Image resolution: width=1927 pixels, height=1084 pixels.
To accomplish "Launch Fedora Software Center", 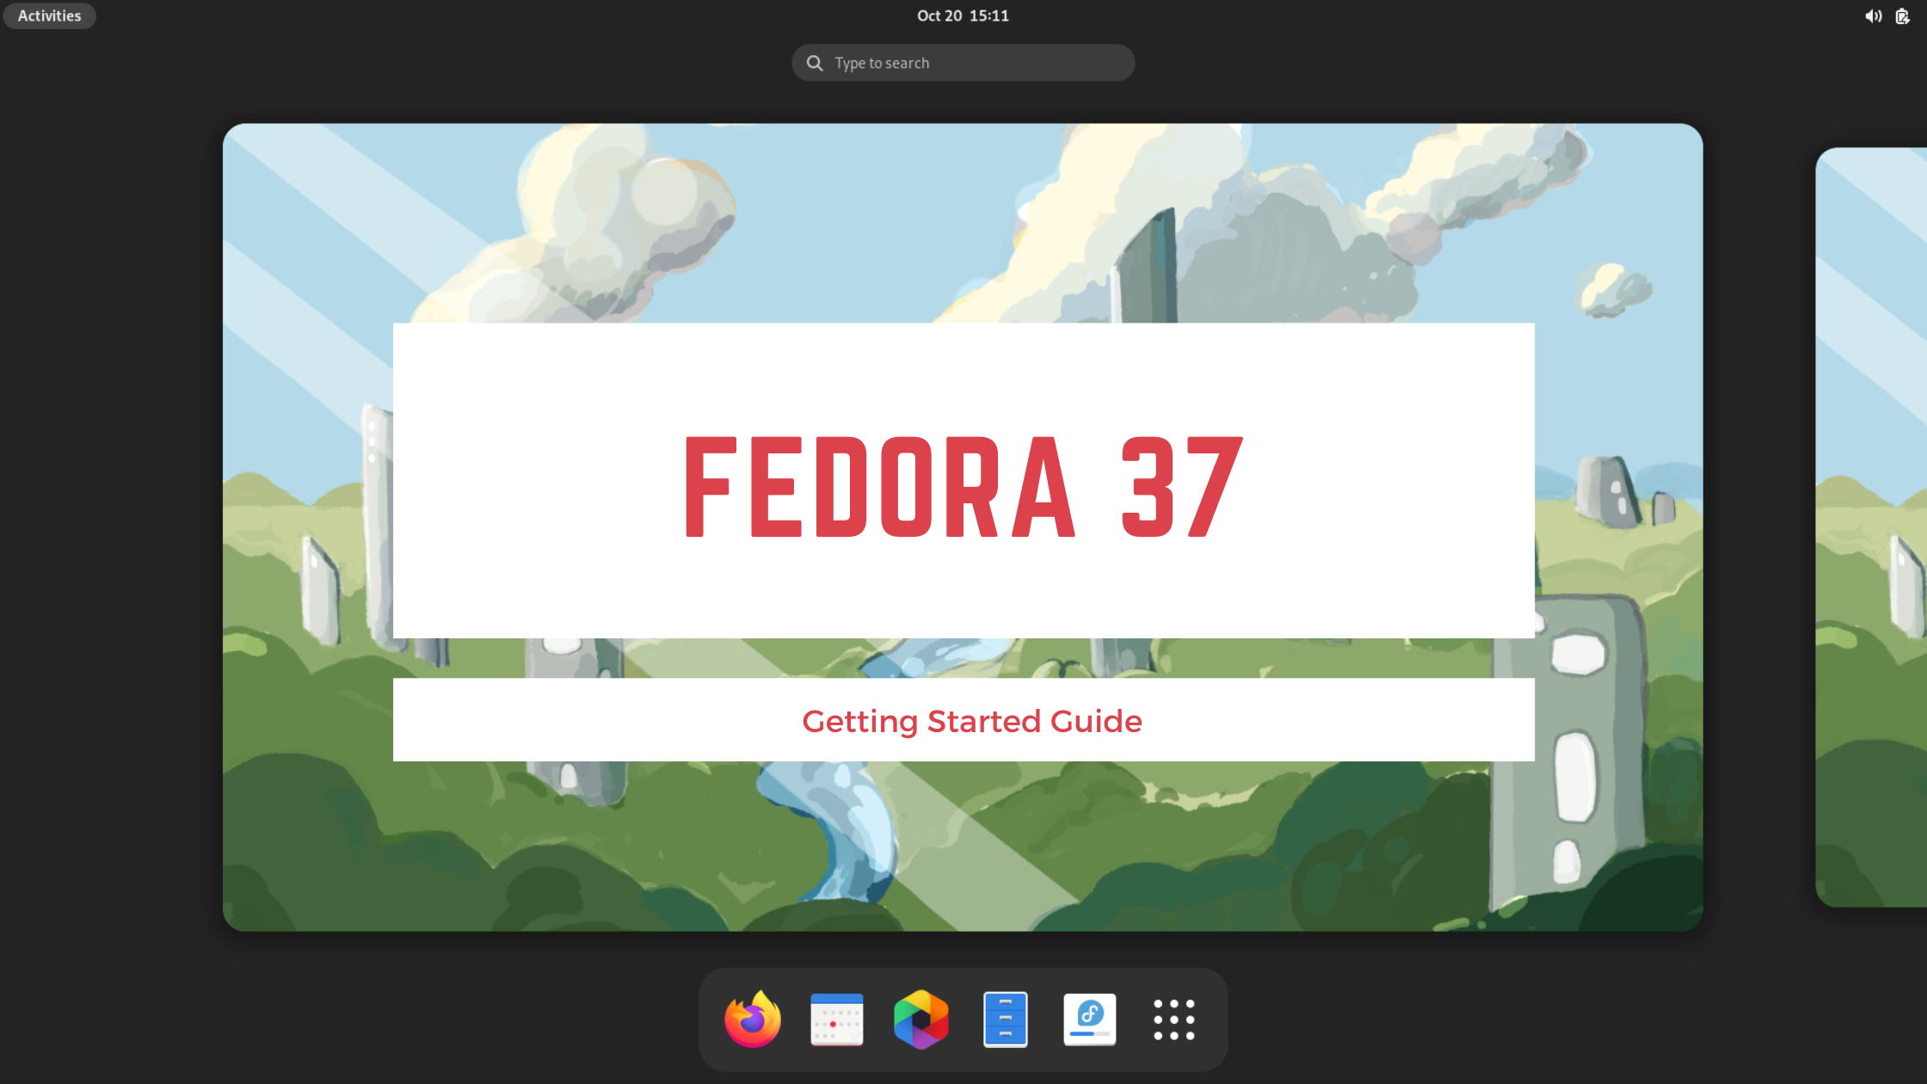I will pos(1089,1019).
